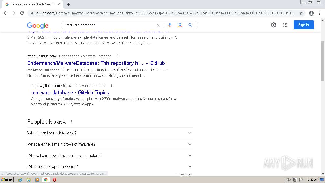The height and width of the screenshot is (183, 325).
Task: Expand '4 main types of malware' question
Action: [110, 144]
